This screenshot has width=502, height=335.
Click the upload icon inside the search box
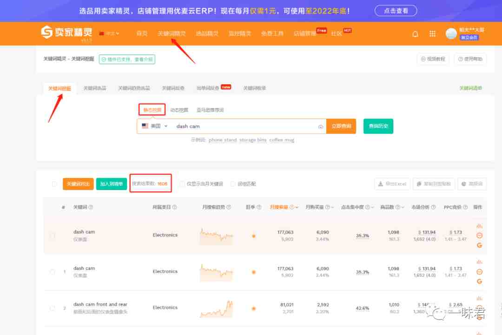(320, 127)
